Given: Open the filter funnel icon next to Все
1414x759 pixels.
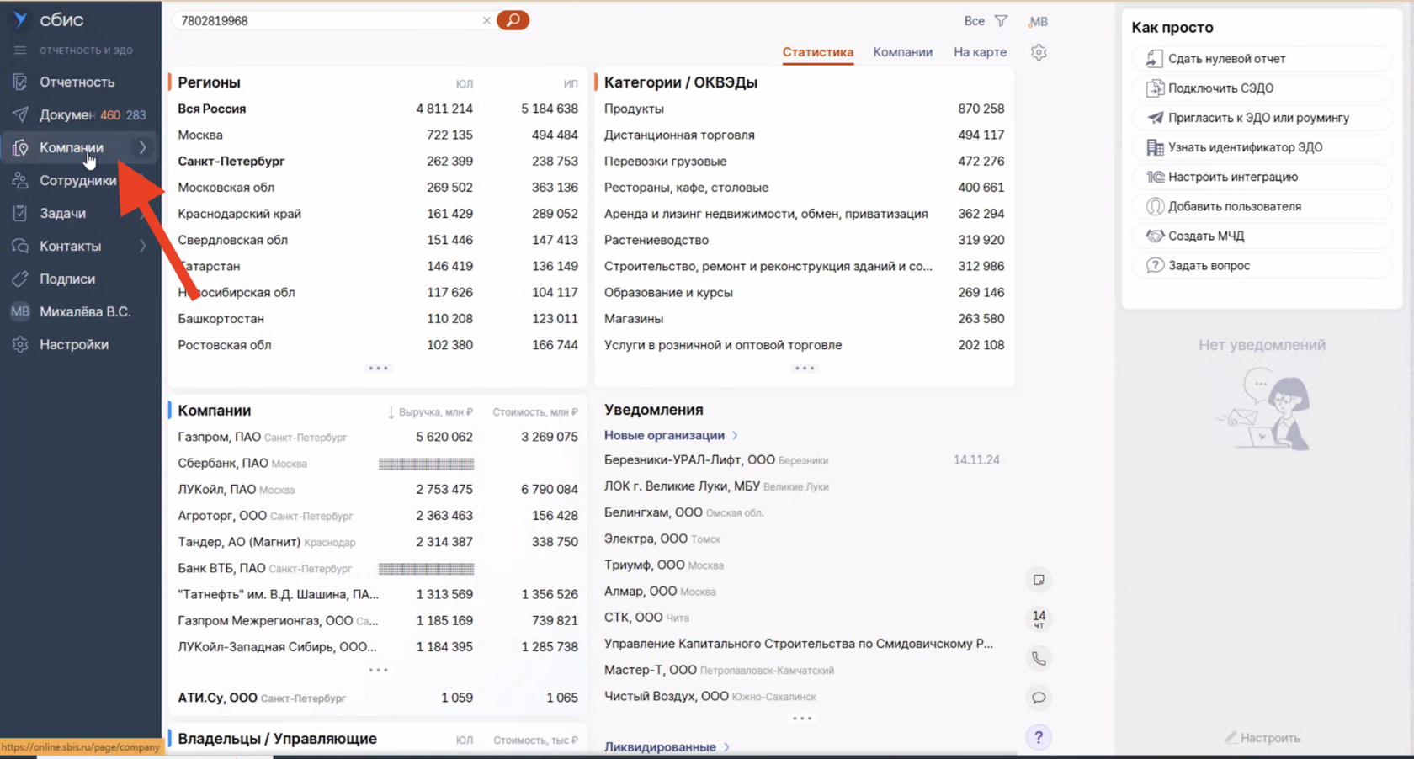Looking at the screenshot, I should [1001, 21].
